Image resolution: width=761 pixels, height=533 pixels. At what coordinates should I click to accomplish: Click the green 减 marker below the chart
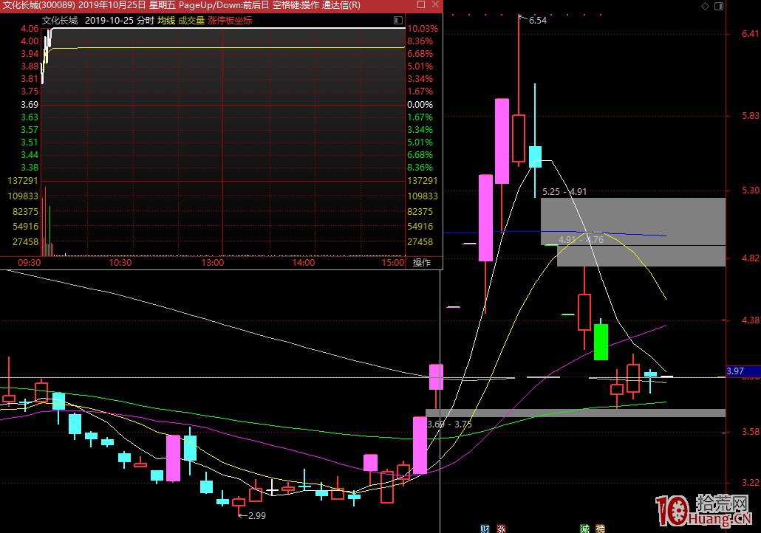click(x=584, y=528)
